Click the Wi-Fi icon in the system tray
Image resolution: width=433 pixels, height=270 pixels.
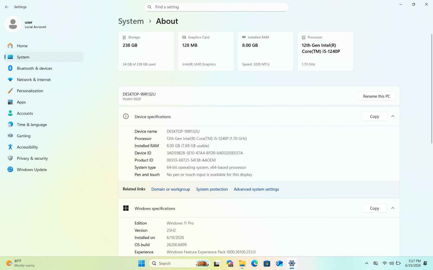point(385,263)
